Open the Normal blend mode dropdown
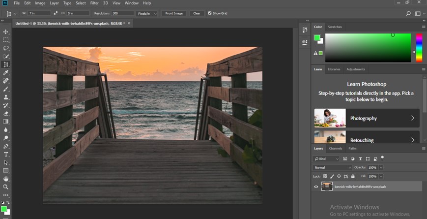Viewport: 427px width, 219px height. click(332, 167)
